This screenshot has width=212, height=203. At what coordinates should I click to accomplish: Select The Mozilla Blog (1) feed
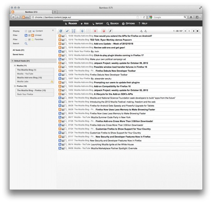pyautogui.click(x=35, y=70)
